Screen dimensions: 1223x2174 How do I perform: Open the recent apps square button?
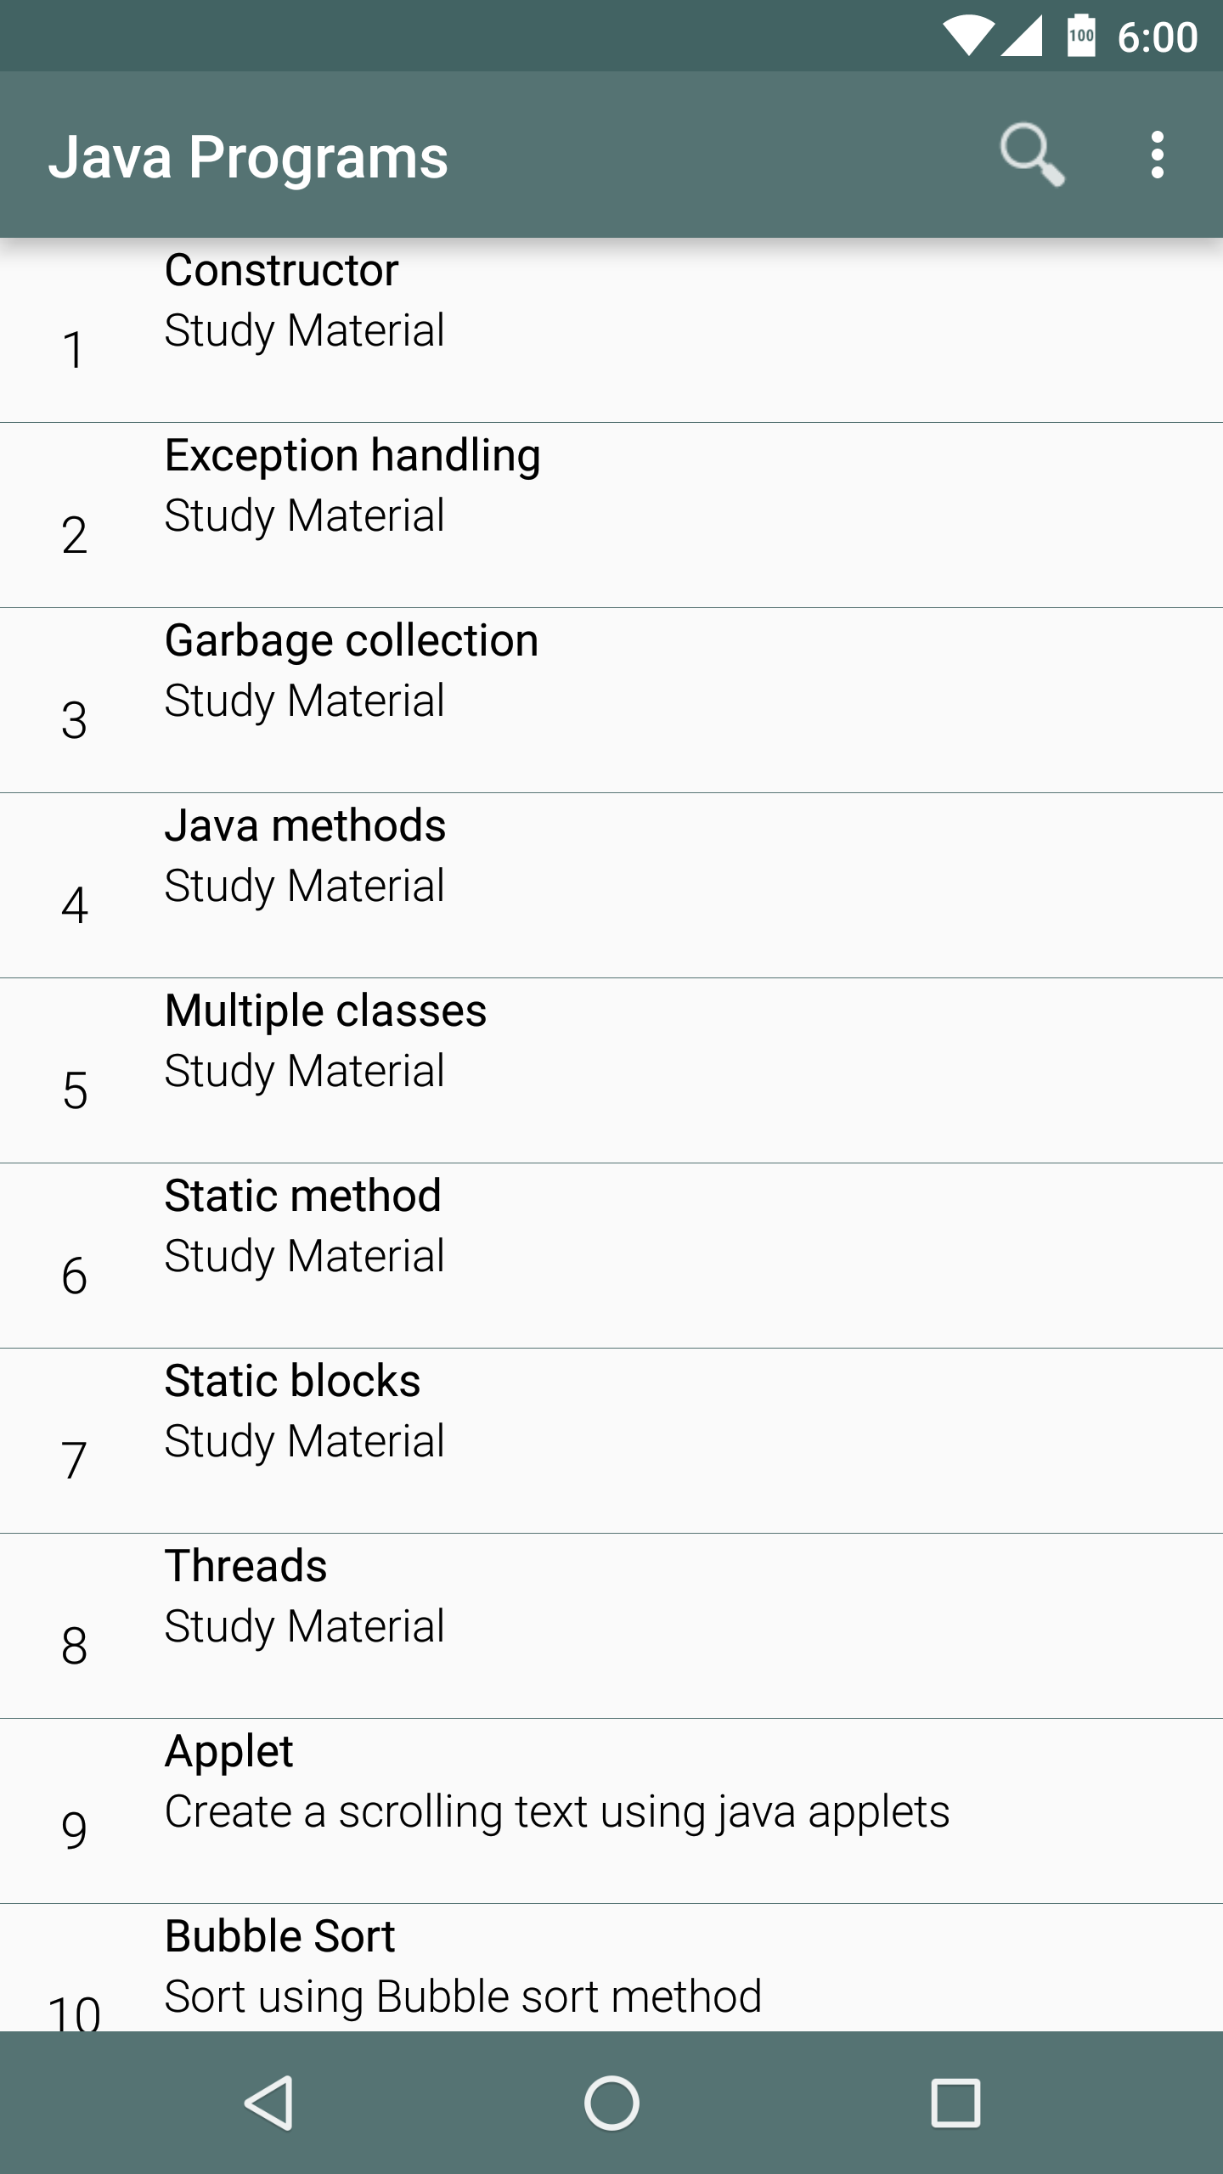(955, 2103)
